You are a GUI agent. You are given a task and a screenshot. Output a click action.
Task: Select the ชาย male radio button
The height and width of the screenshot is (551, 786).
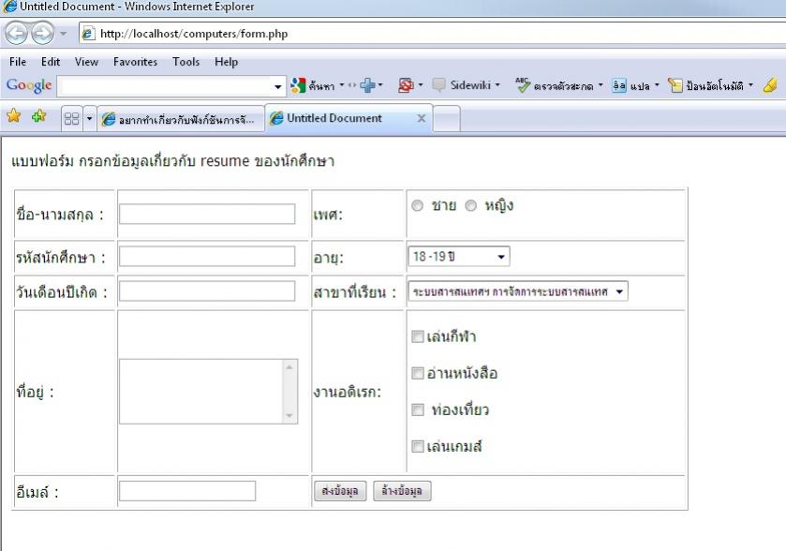[x=417, y=205]
